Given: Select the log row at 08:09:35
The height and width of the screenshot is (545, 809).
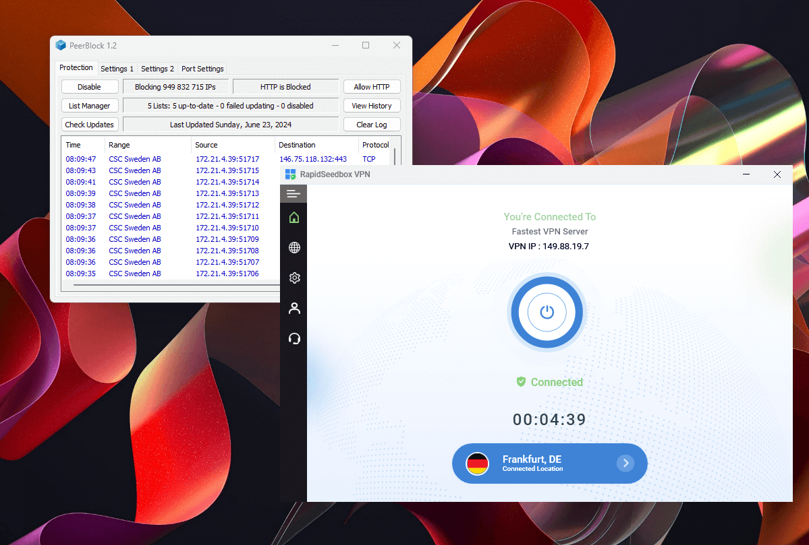Looking at the screenshot, I should [x=171, y=274].
